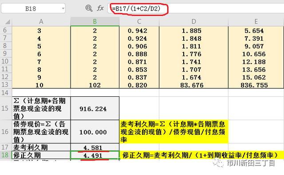Click cell B17 with value 4.581
284x175 pixels.
(95, 148)
